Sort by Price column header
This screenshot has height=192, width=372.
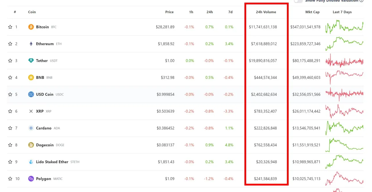(x=169, y=12)
